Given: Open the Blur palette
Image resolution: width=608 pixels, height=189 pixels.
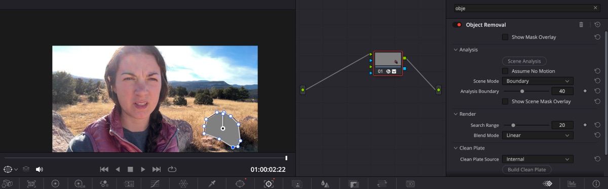Looking at the screenshot, I should tap(325, 184).
